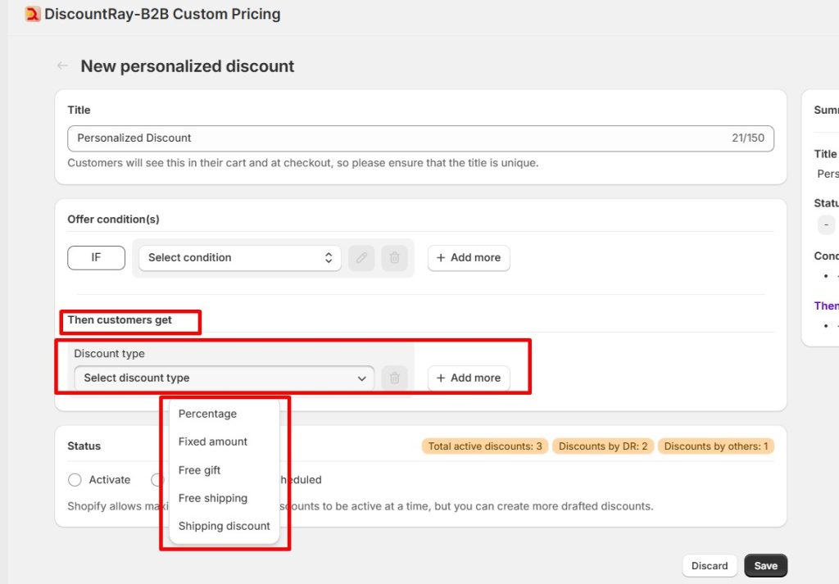Go back using the left arrow
This screenshot has height=584, width=839.
point(62,66)
